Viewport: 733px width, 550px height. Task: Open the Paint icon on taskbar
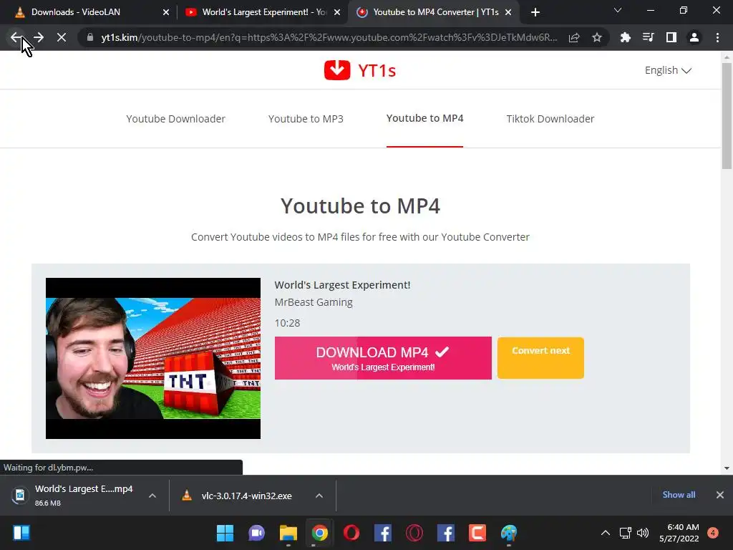(x=509, y=533)
